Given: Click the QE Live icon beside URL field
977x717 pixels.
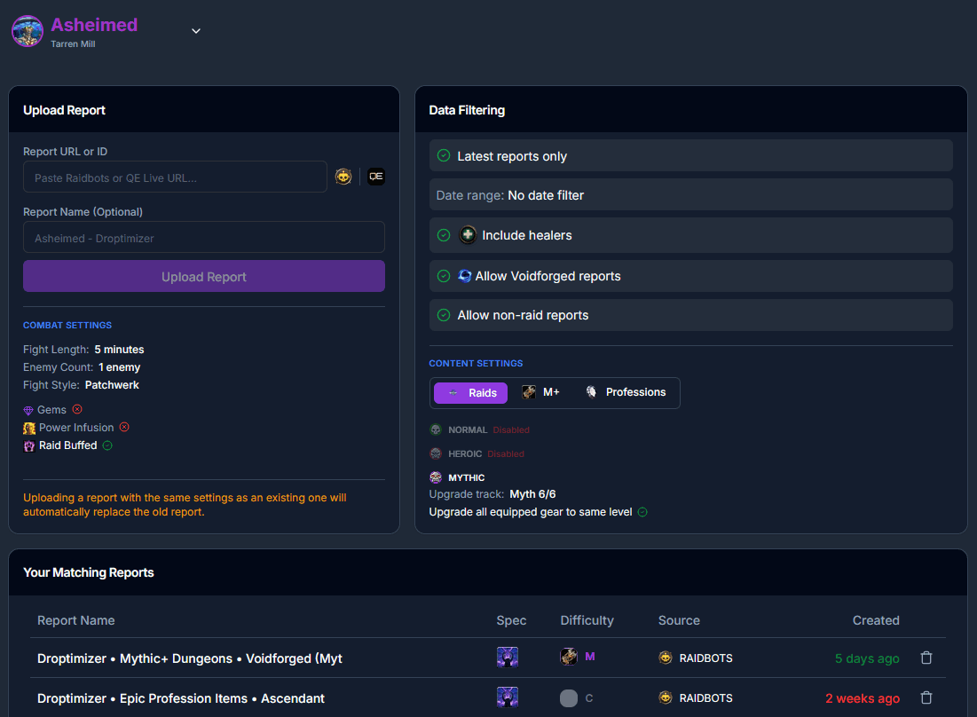Looking at the screenshot, I should click(375, 177).
